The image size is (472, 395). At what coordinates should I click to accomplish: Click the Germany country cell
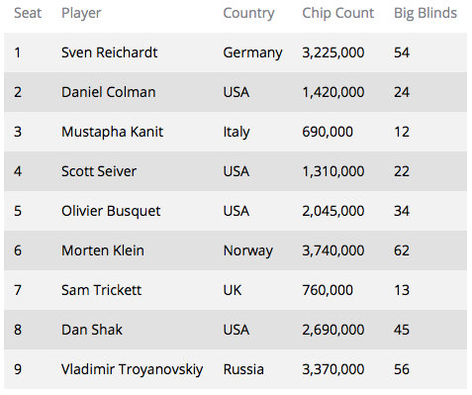point(252,53)
